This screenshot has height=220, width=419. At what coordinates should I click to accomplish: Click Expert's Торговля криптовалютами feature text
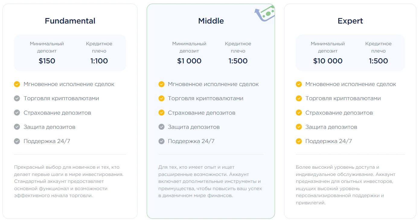343,98
